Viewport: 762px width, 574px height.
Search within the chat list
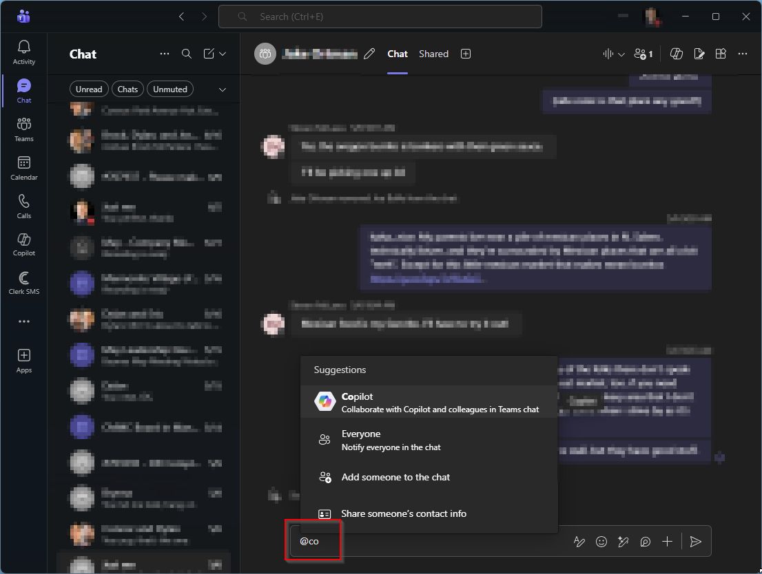(x=187, y=54)
